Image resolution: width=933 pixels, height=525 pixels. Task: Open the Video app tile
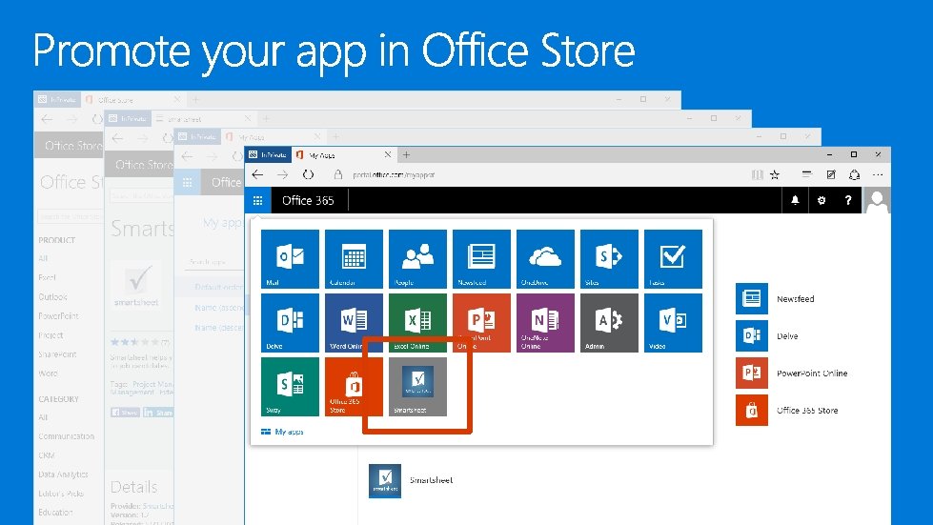[x=673, y=323]
